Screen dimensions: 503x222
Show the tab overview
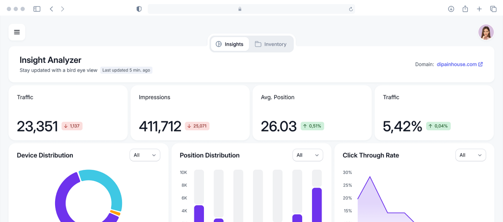pyautogui.click(x=493, y=9)
